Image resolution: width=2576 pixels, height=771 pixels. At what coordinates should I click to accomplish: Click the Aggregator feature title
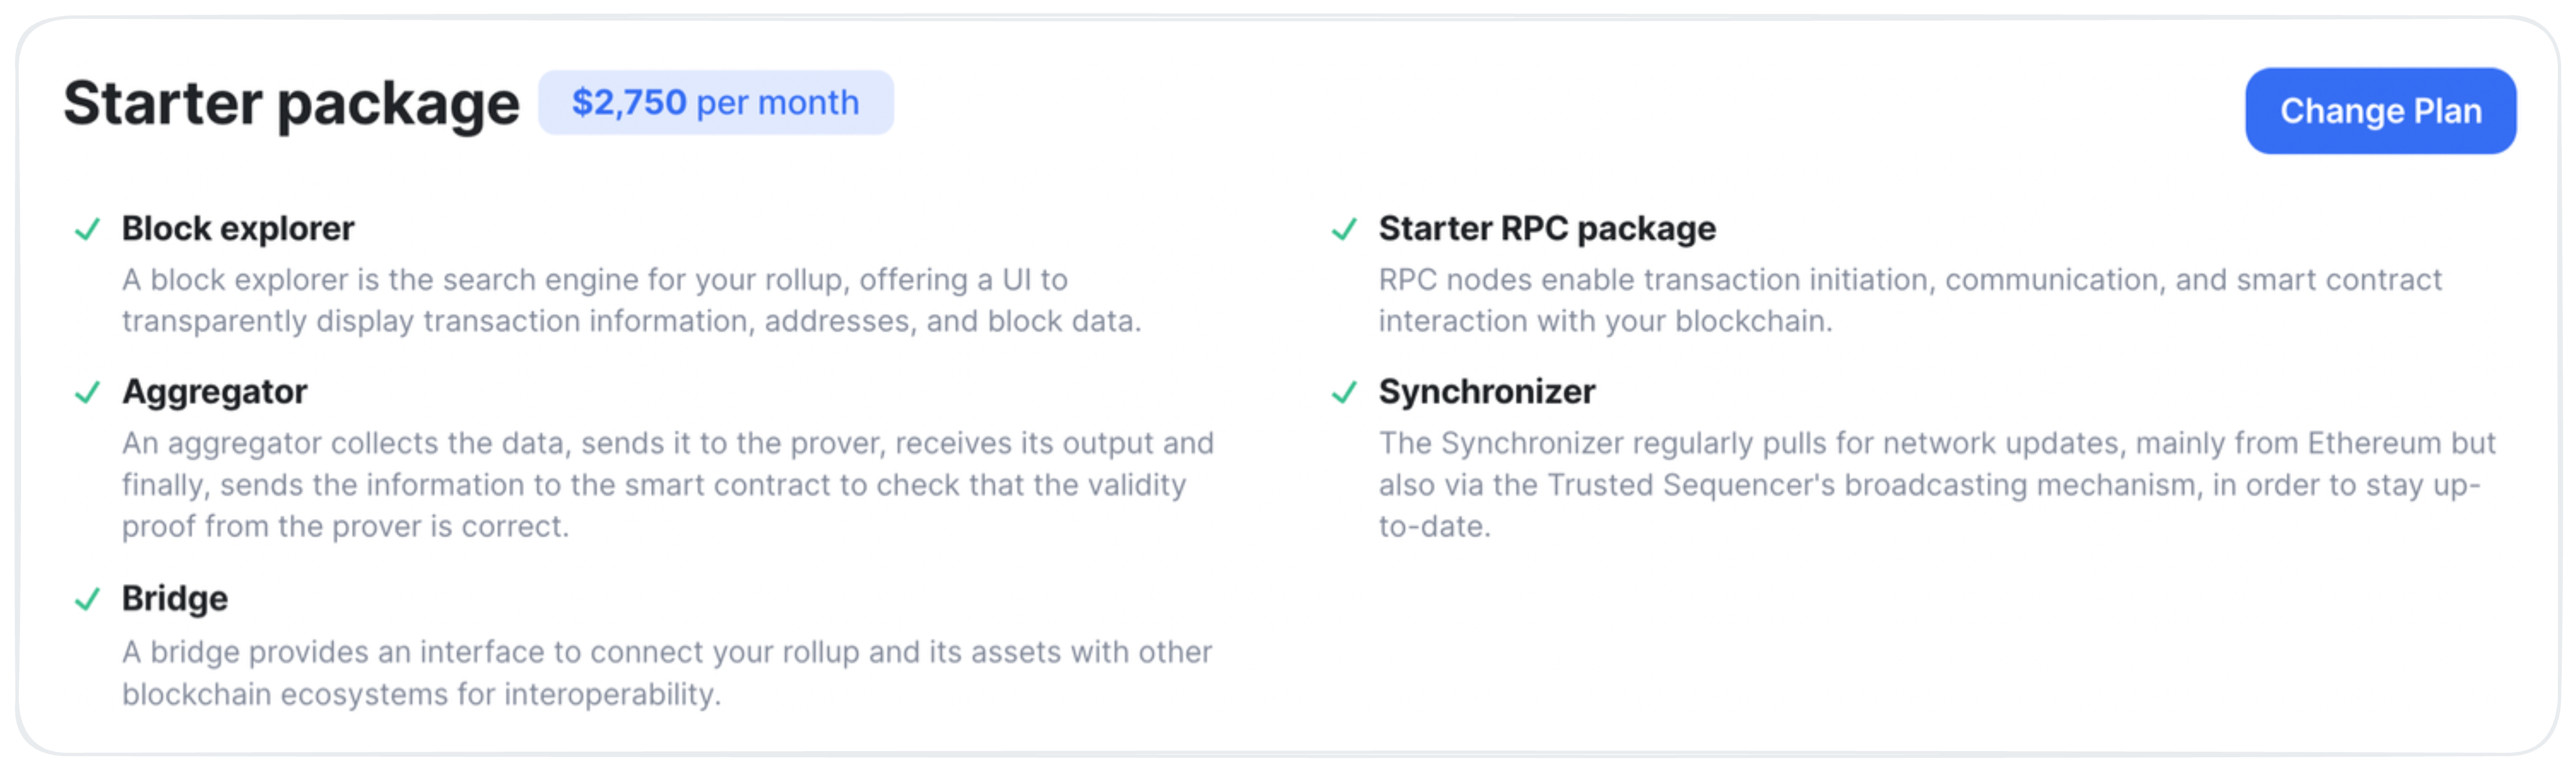(x=214, y=392)
